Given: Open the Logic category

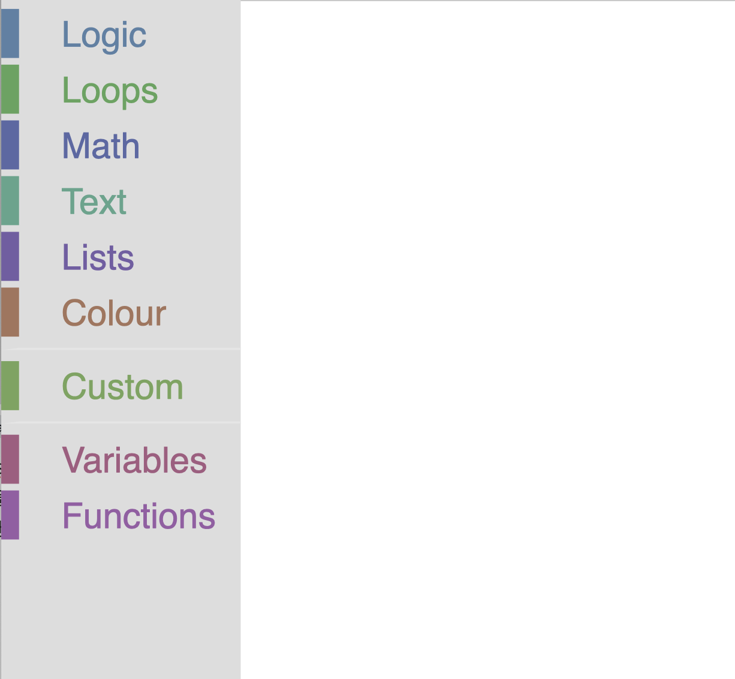Looking at the screenshot, I should [x=104, y=35].
